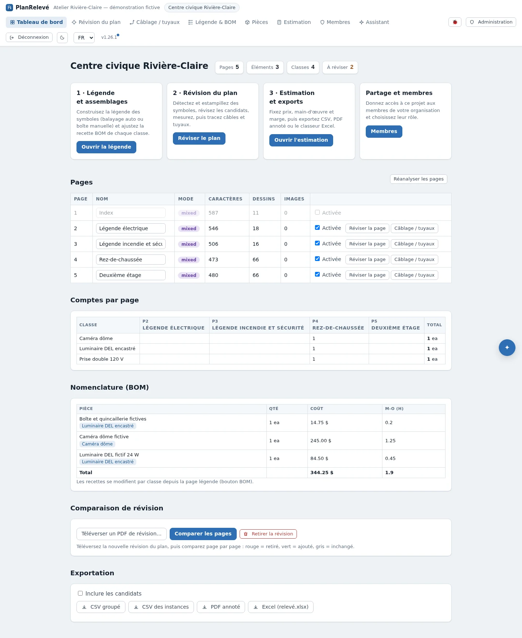Click Réviser le plan button
The image size is (522, 638).
pyautogui.click(x=199, y=138)
